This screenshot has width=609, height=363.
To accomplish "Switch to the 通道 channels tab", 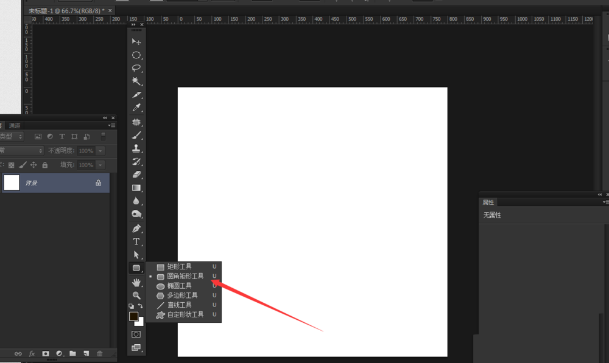I will pos(15,125).
